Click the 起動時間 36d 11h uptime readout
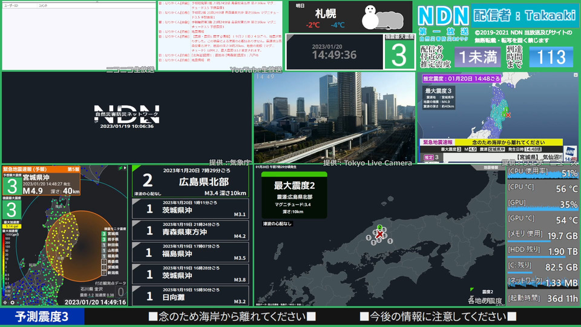The width and height of the screenshot is (581, 327). [x=542, y=299]
